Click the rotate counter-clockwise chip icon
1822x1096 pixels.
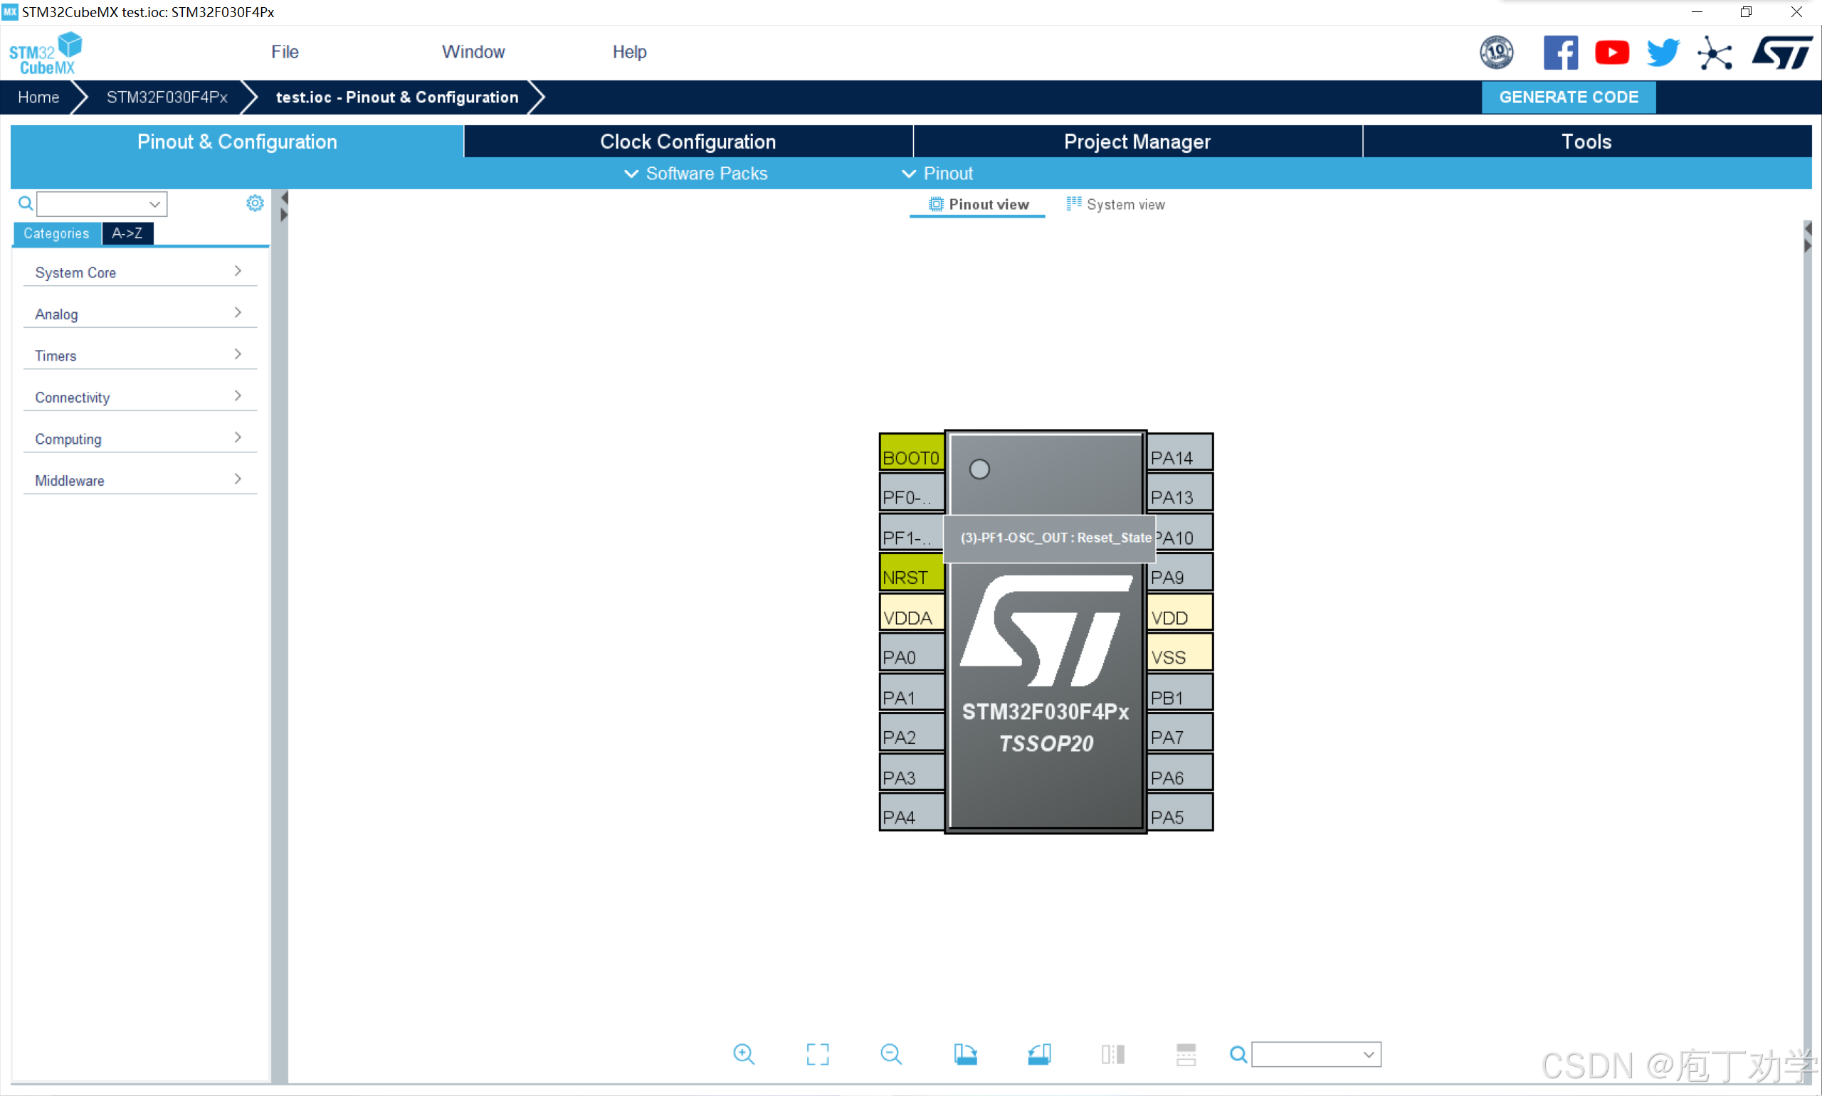click(x=1039, y=1054)
